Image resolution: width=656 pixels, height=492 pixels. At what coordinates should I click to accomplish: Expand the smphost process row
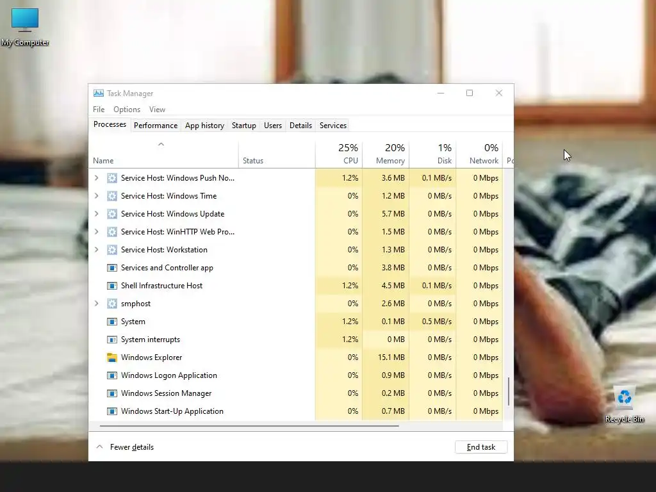pos(97,304)
